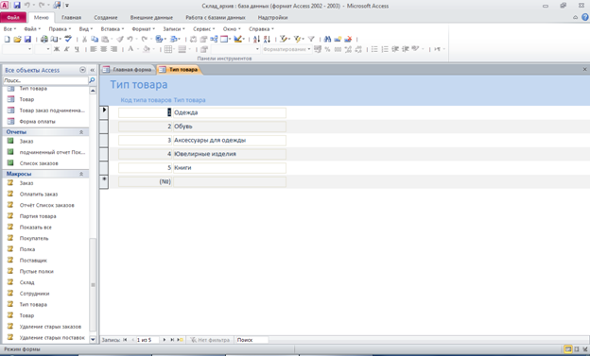Click the Cut scissors icon
590x356 pixels.
[84, 39]
